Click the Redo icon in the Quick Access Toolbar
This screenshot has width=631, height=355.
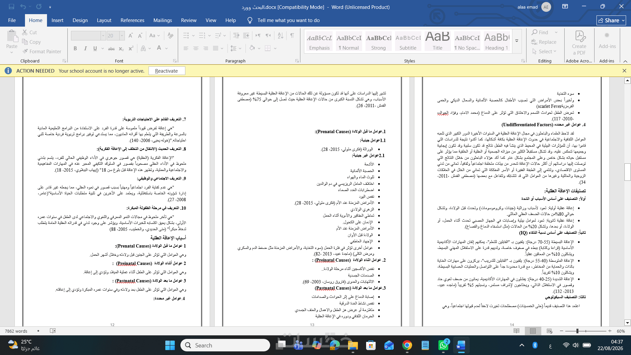coord(39,7)
